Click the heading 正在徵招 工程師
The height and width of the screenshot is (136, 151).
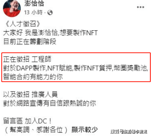[27, 59]
